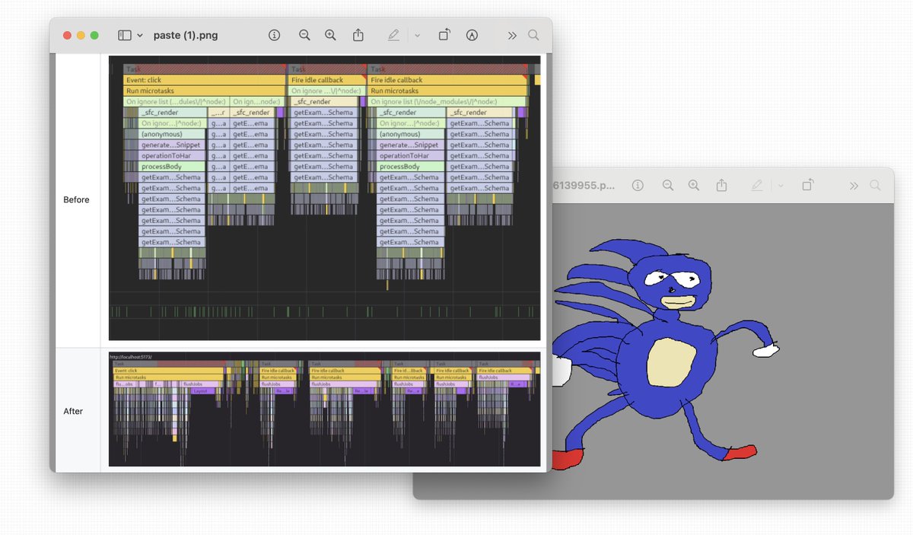
Task: Select Highlight pen in the 6139955 window
Action: coord(756,186)
